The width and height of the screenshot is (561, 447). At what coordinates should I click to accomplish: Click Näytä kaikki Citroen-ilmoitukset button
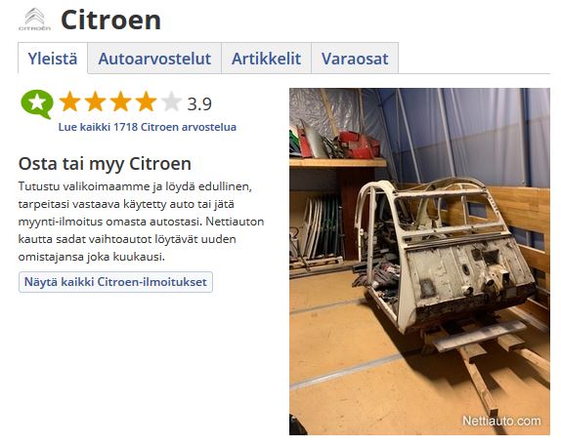point(115,282)
